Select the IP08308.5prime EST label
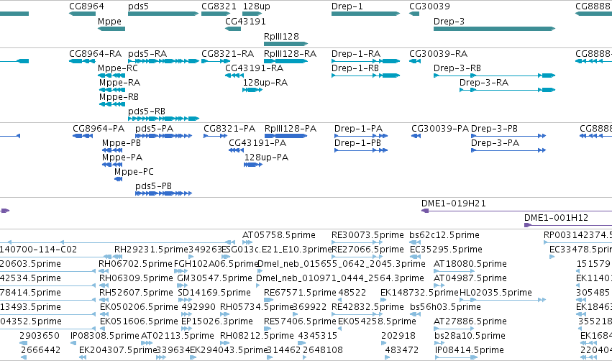The width and height of the screenshot is (612, 361). (104, 336)
